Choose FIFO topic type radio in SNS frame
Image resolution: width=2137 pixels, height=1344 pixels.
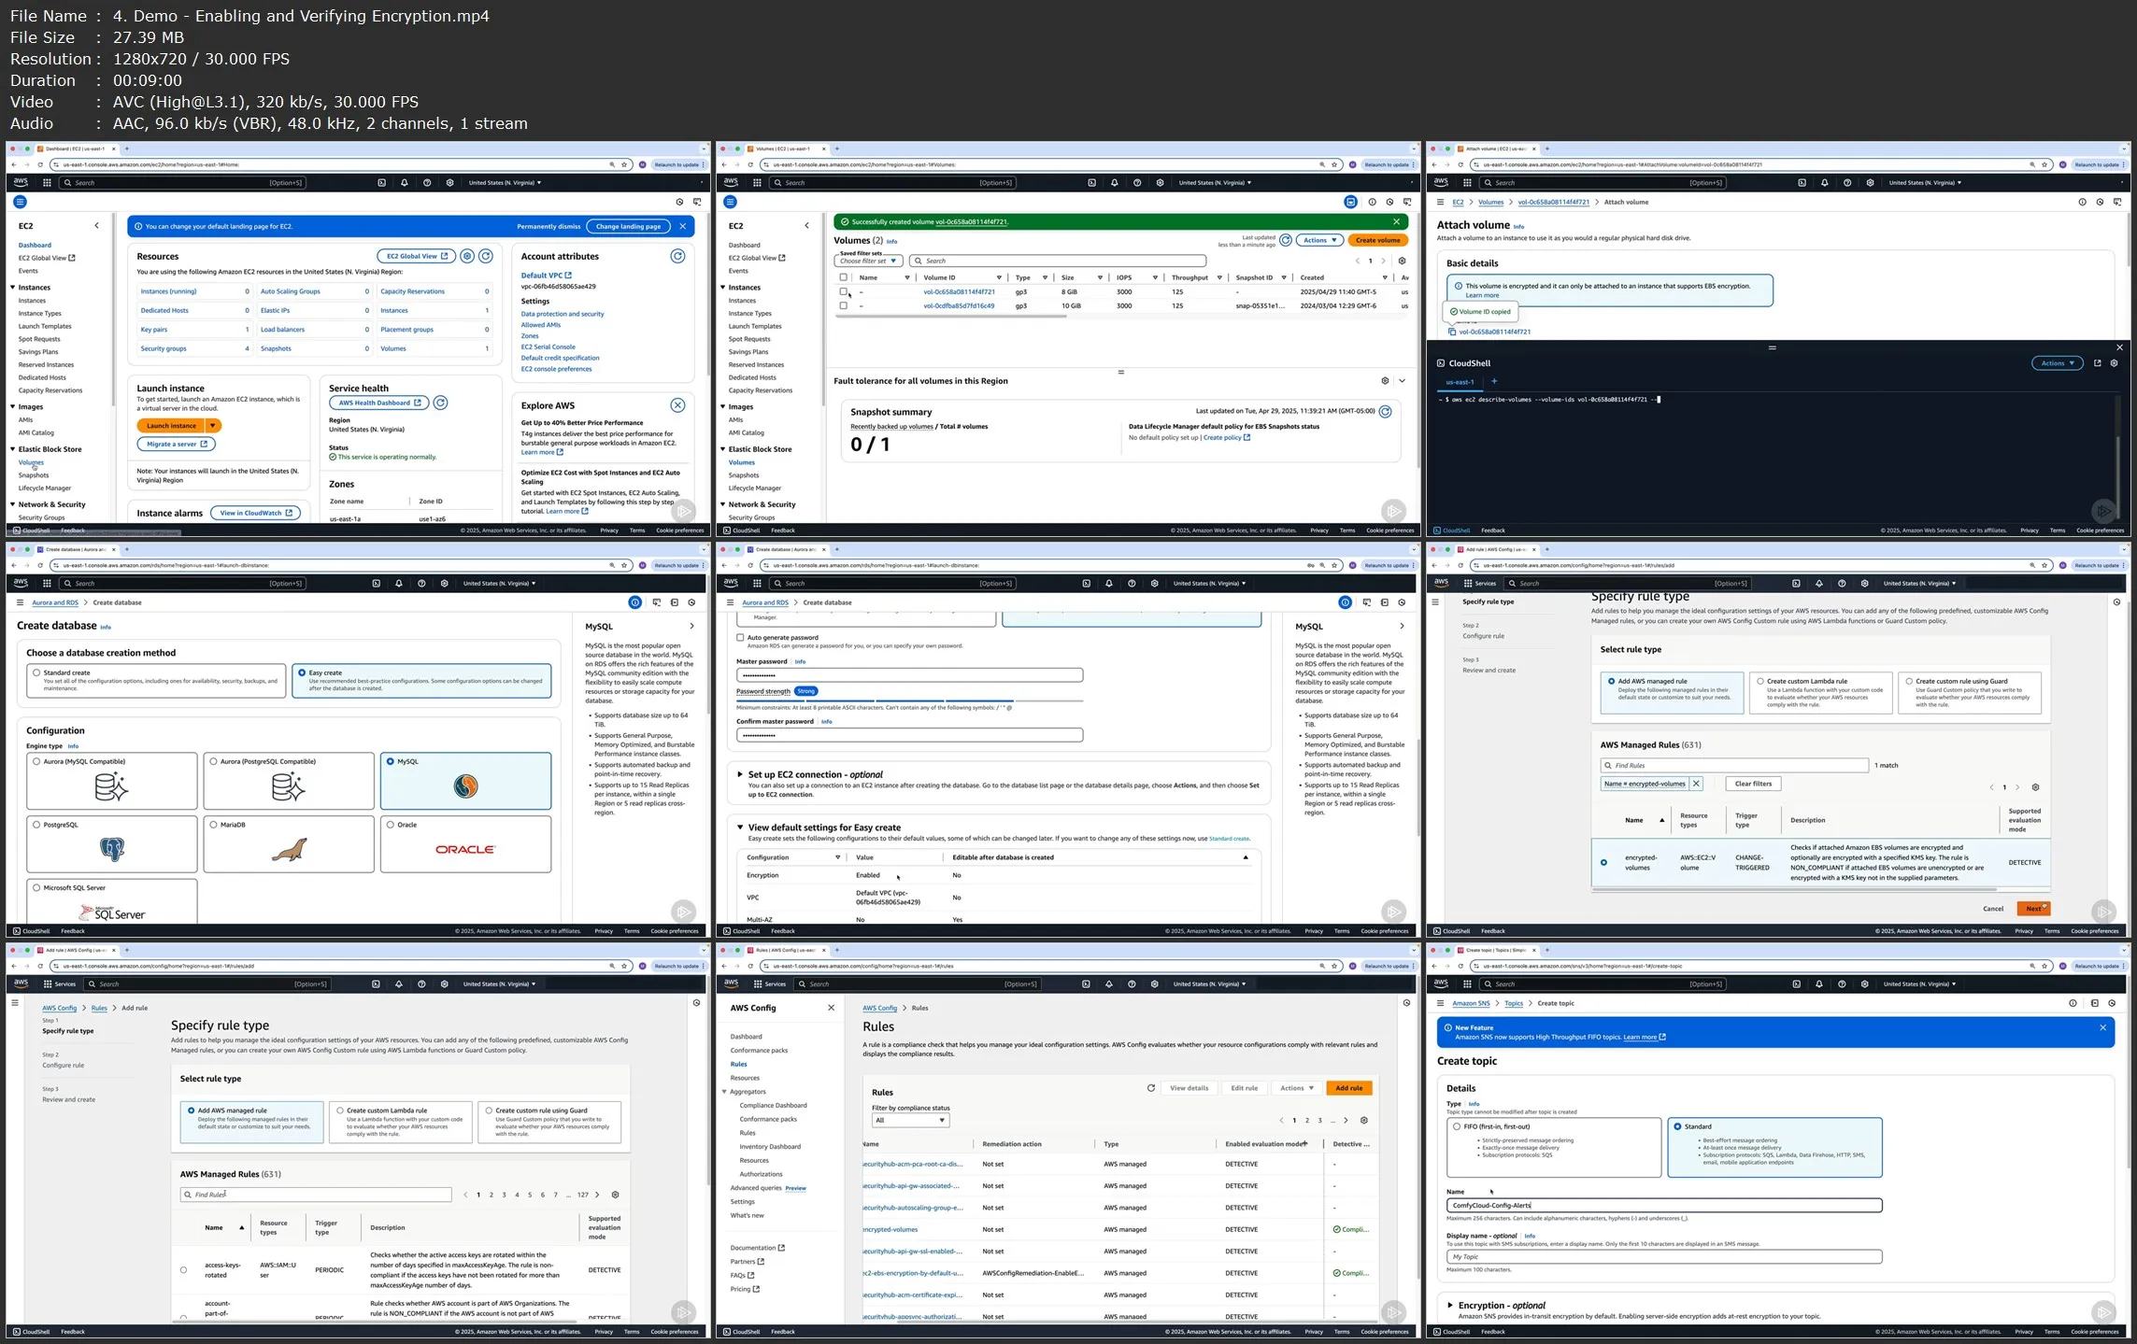click(x=1457, y=1126)
